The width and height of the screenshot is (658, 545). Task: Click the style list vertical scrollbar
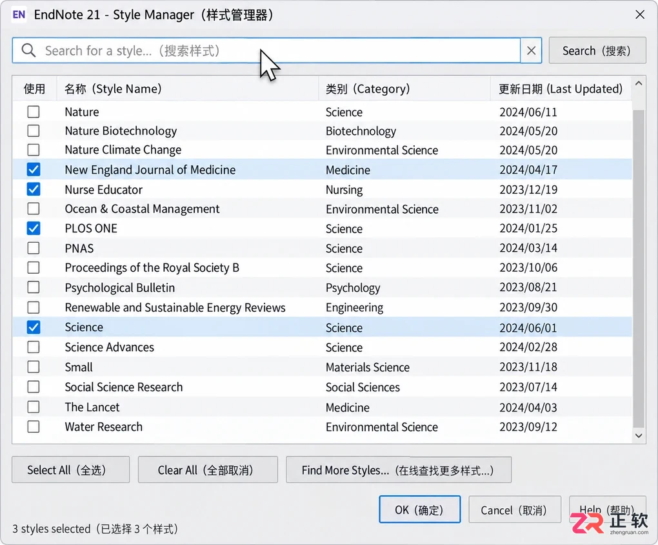point(638,269)
